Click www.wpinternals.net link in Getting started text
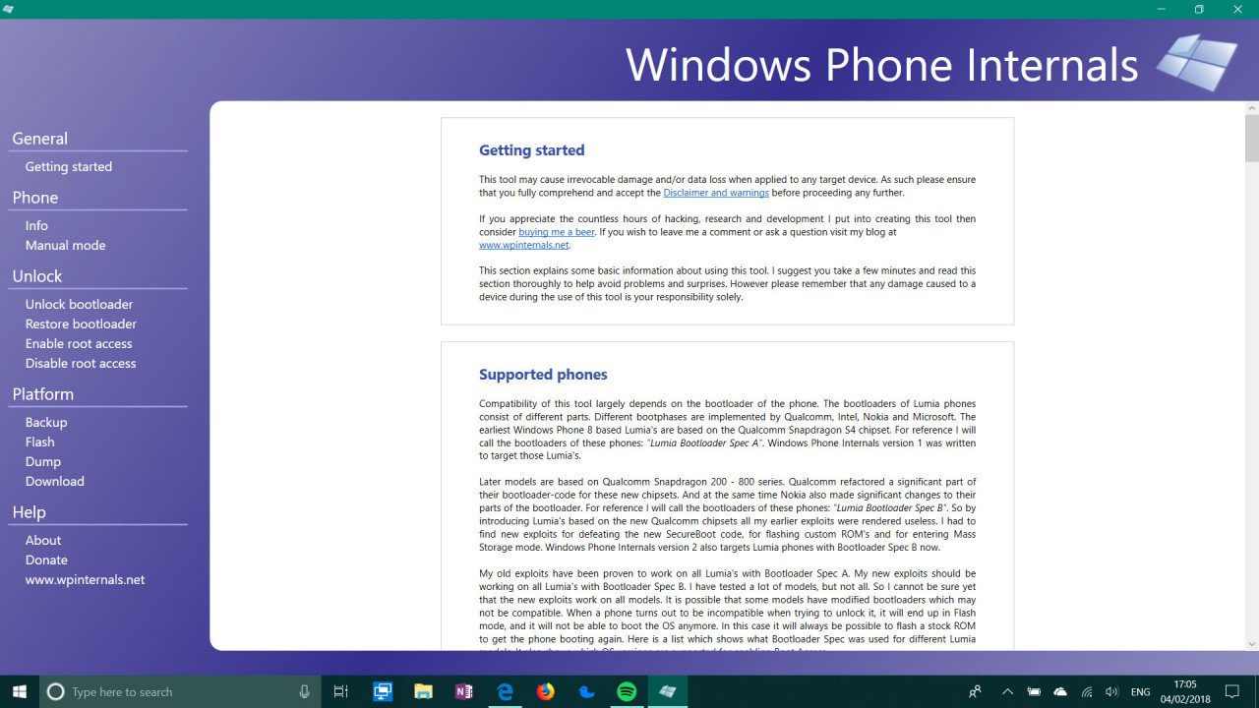This screenshot has width=1259, height=708. click(524, 245)
